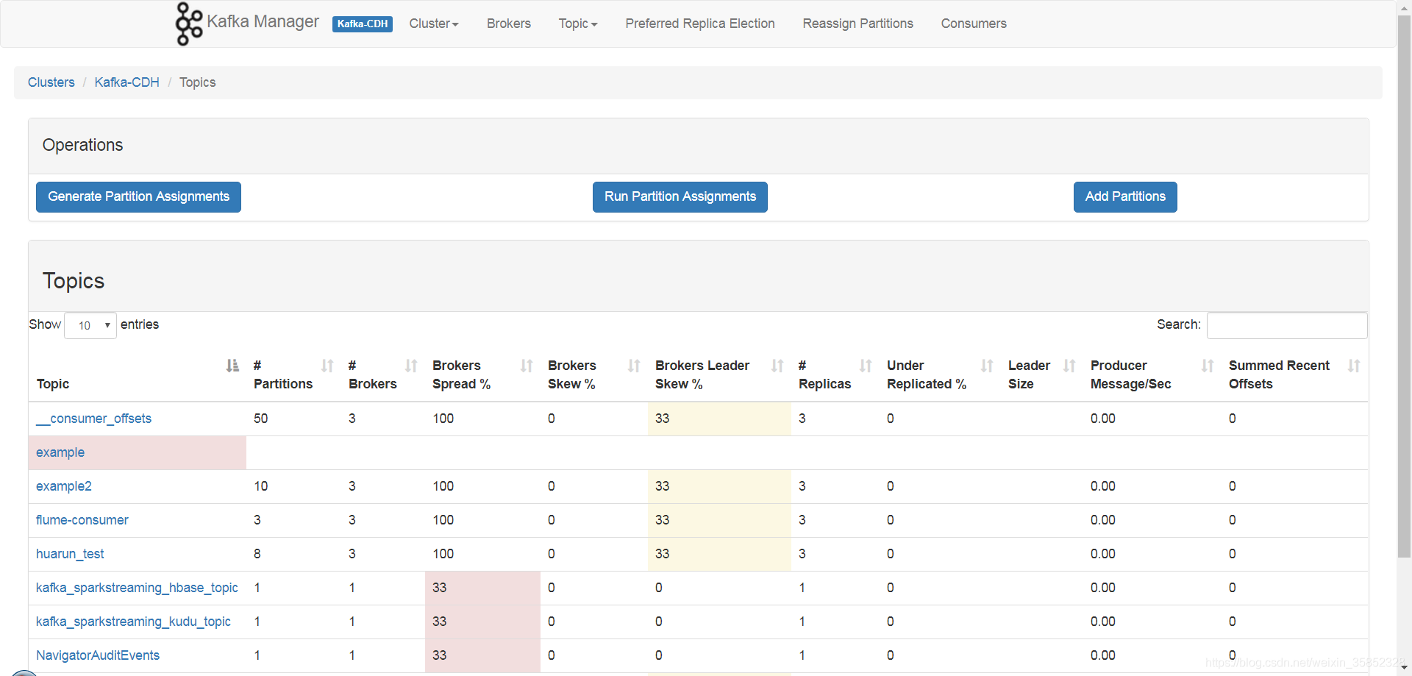Click partitions value 50 for __consumer_offsets

pyautogui.click(x=261, y=419)
